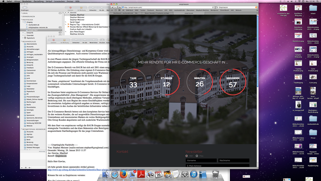321x181 pixels.
Task: Collapse POSTFÄCHER section in Mail sidebar
Action: coord(21,20)
